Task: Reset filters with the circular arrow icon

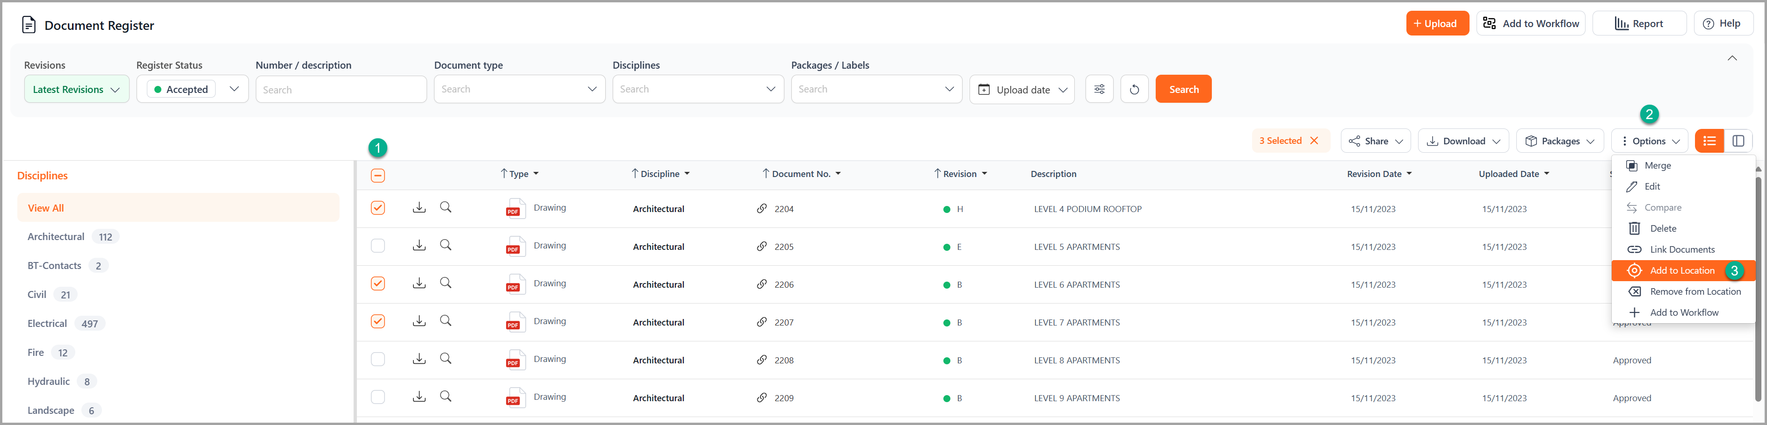Action: click(x=1134, y=89)
